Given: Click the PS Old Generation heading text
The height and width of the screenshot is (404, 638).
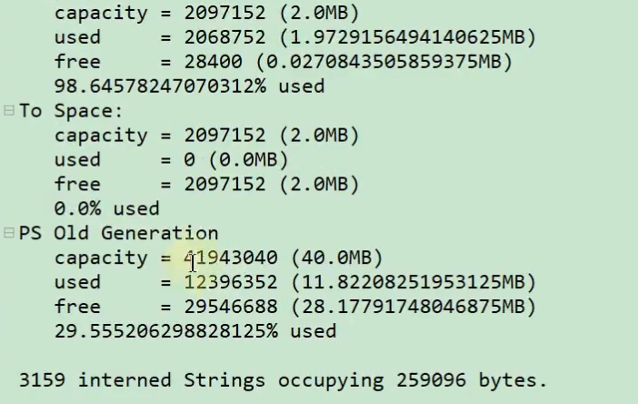Looking at the screenshot, I should pyautogui.click(x=118, y=234).
